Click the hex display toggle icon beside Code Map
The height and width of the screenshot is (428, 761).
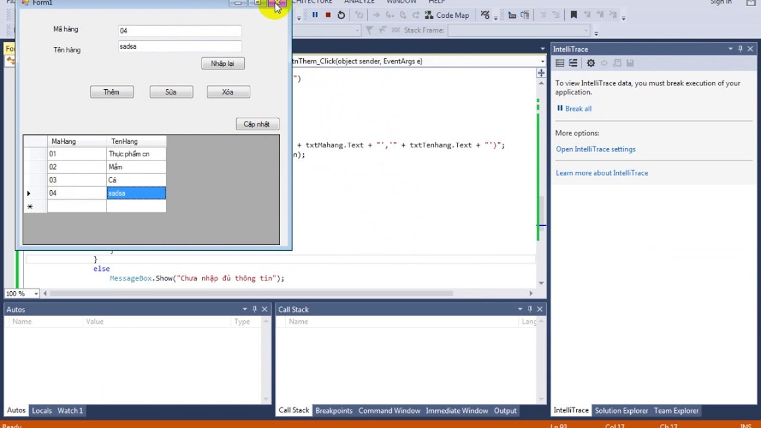[485, 15]
